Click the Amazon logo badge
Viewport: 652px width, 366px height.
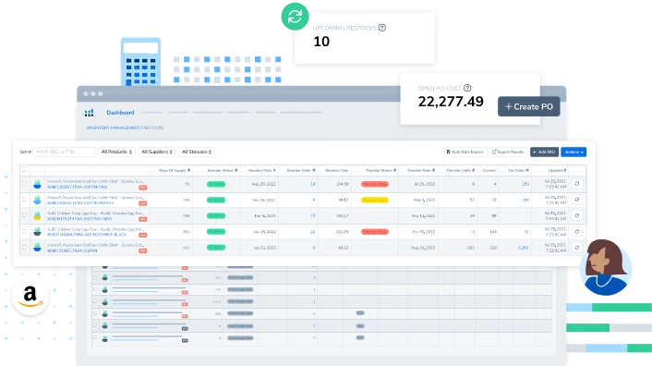point(30,296)
